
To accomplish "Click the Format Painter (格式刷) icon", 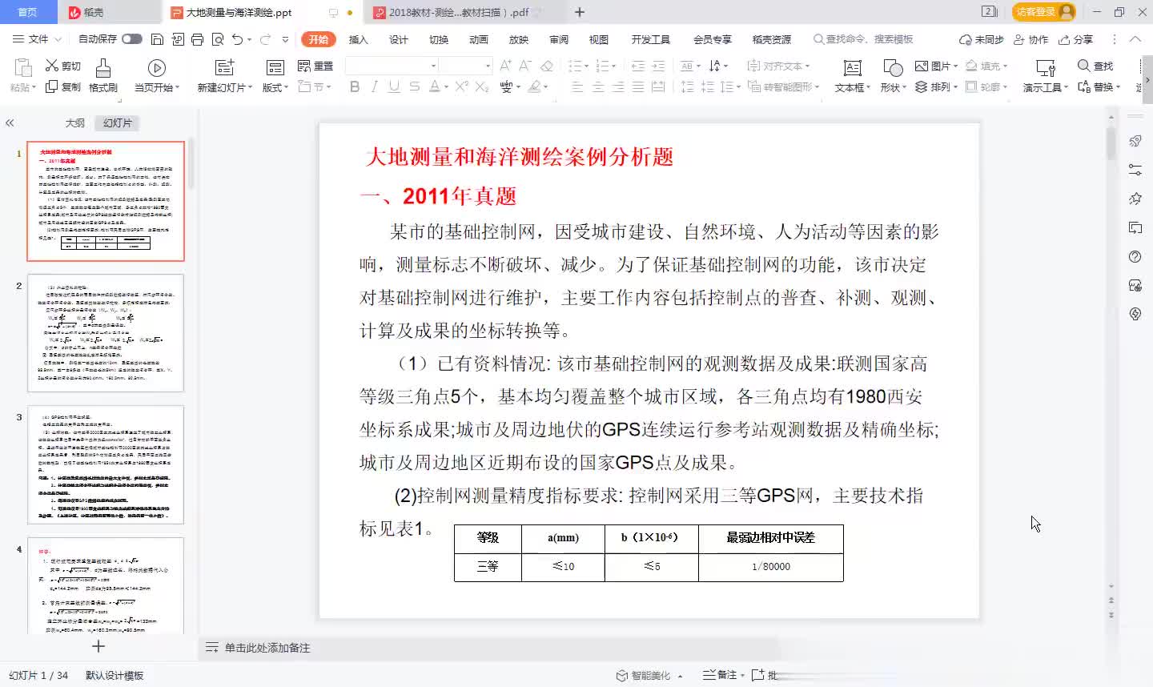I will [102, 69].
